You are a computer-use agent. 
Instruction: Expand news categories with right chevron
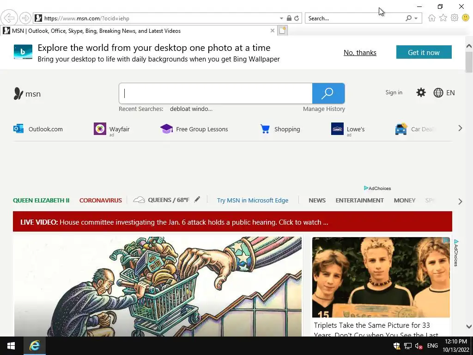pos(460,202)
